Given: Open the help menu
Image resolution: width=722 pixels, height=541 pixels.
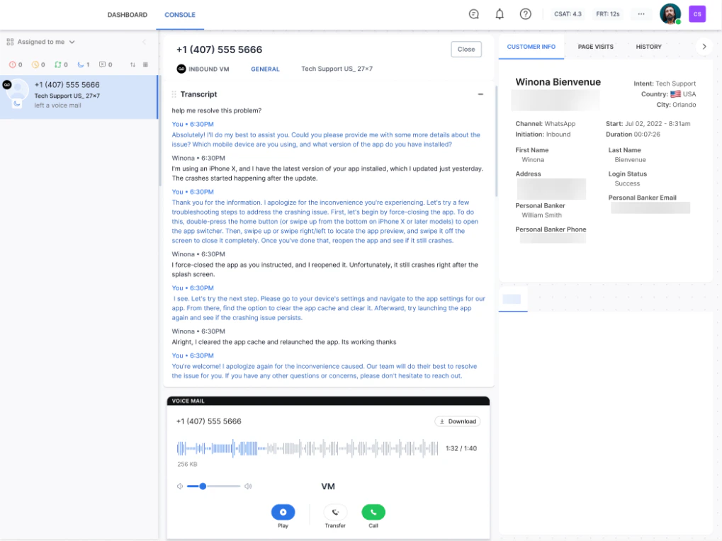Looking at the screenshot, I should (x=525, y=14).
